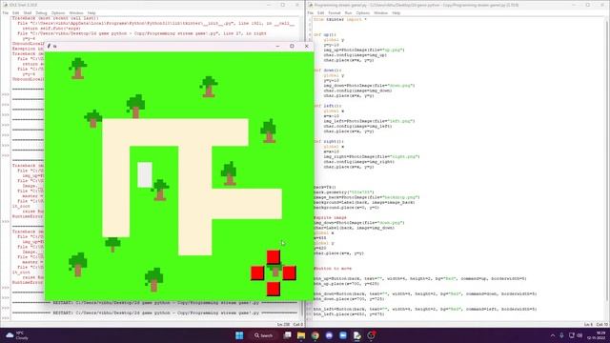Screen dimensions: 610x343
Task: Click the last RESTART line in the Shell
Action: [155, 313]
